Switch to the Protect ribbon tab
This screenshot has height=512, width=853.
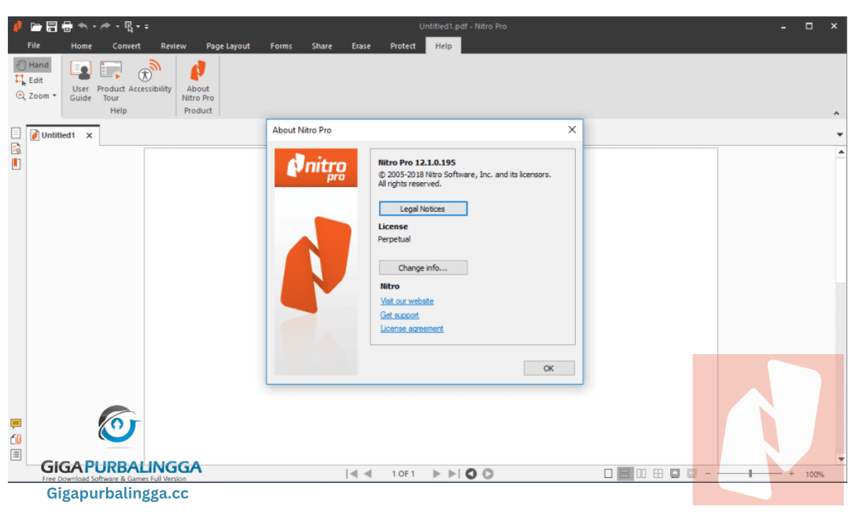pos(403,46)
